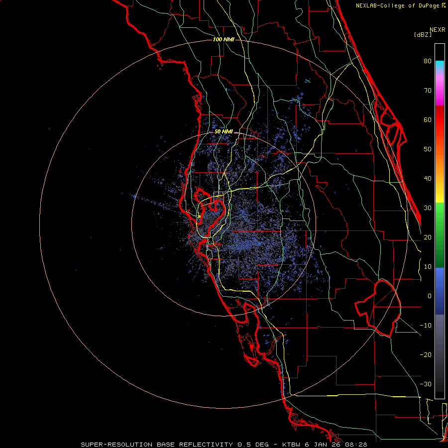Click the 80 value on dBZ scale
The width and height of the screenshot is (448, 448).
point(428,61)
